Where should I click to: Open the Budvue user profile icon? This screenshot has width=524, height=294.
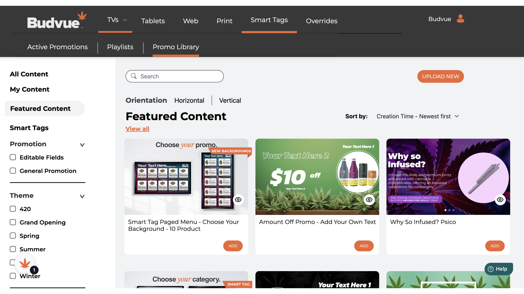[460, 19]
